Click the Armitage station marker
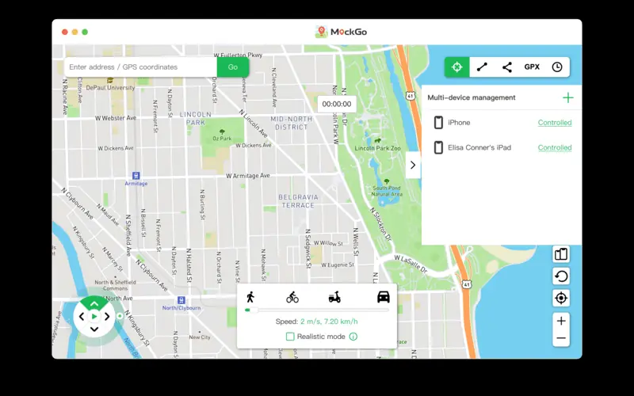Image resolution: width=634 pixels, height=396 pixels. pyautogui.click(x=136, y=176)
